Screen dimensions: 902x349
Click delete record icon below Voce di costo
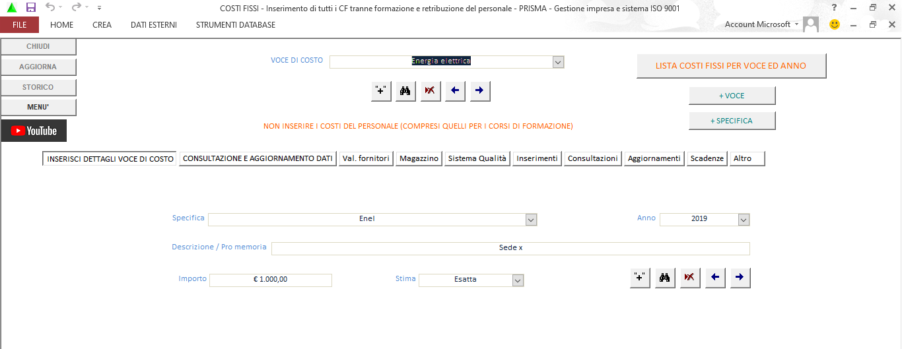430,91
